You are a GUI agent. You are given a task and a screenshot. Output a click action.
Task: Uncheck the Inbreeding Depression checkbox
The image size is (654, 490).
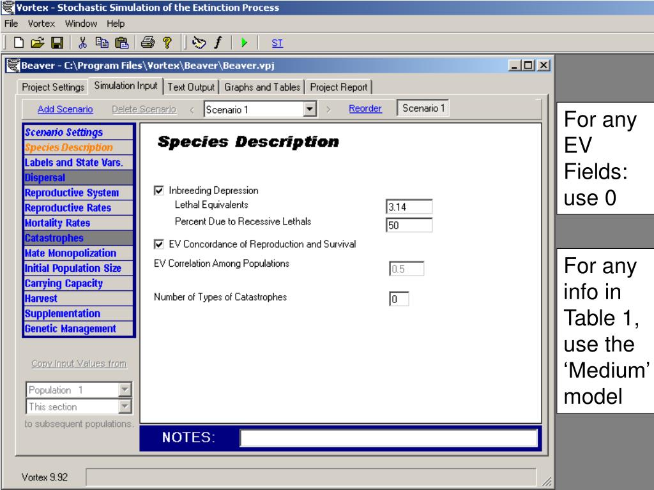click(158, 191)
